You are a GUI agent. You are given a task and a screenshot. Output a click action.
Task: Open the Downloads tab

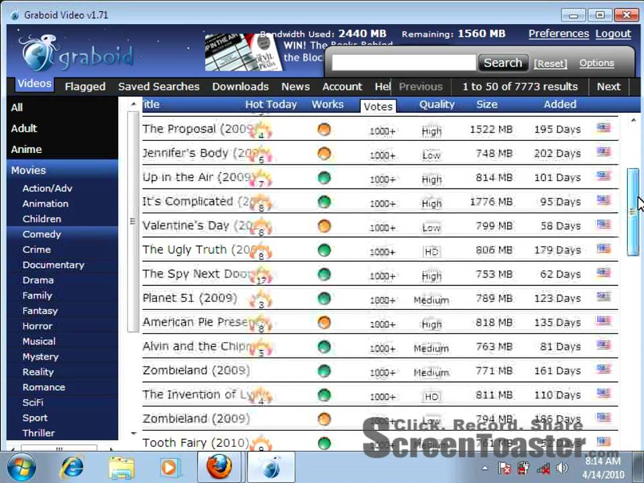pos(240,87)
